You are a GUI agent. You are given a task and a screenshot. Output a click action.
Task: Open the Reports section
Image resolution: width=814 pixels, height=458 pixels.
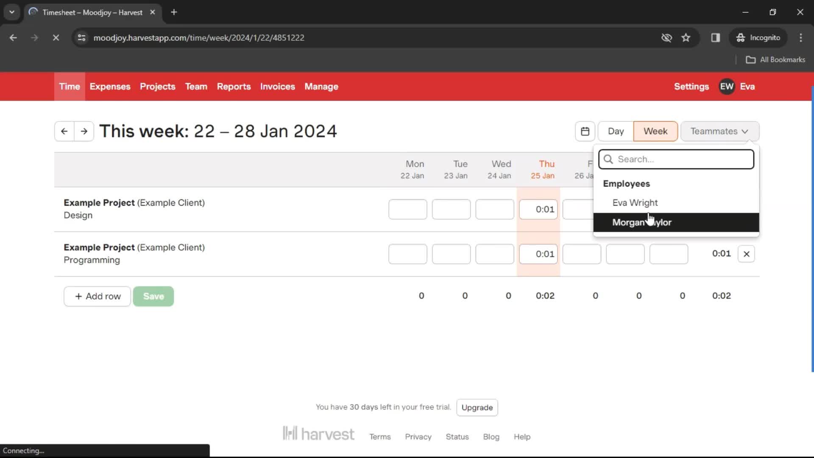(234, 86)
